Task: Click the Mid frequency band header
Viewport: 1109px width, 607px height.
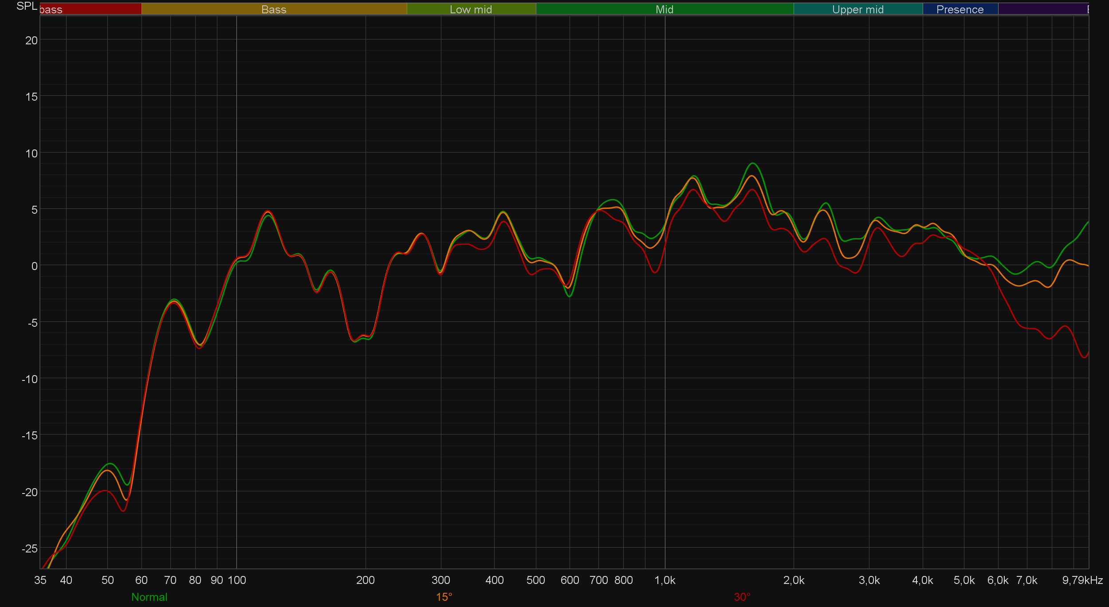Action: click(x=664, y=9)
